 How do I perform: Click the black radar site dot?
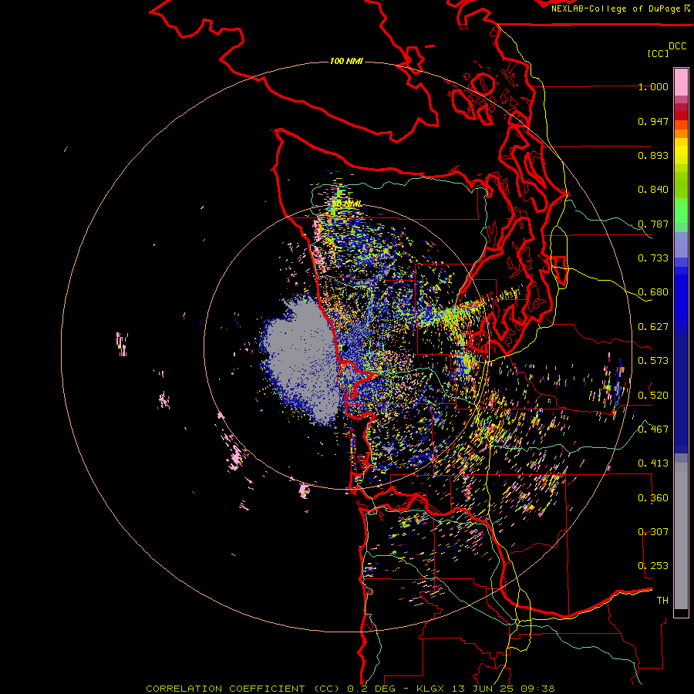point(345,349)
